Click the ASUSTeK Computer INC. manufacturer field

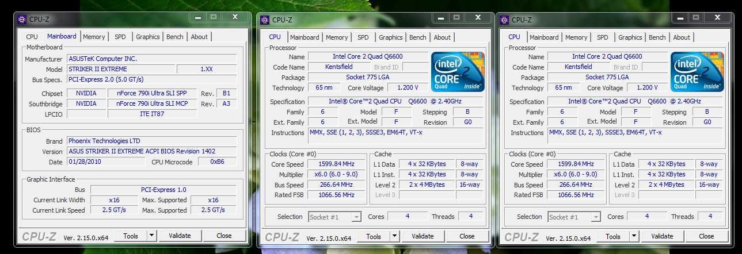point(151,59)
